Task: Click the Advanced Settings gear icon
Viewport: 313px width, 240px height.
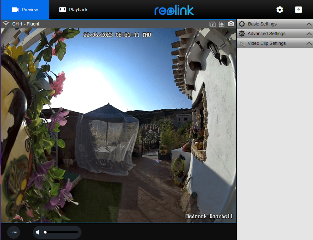Action: pyautogui.click(x=242, y=34)
